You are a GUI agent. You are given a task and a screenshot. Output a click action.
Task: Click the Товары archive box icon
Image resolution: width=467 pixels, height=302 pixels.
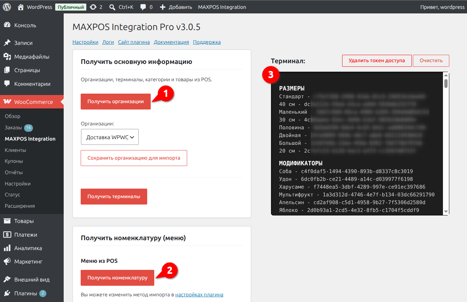(x=7, y=221)
